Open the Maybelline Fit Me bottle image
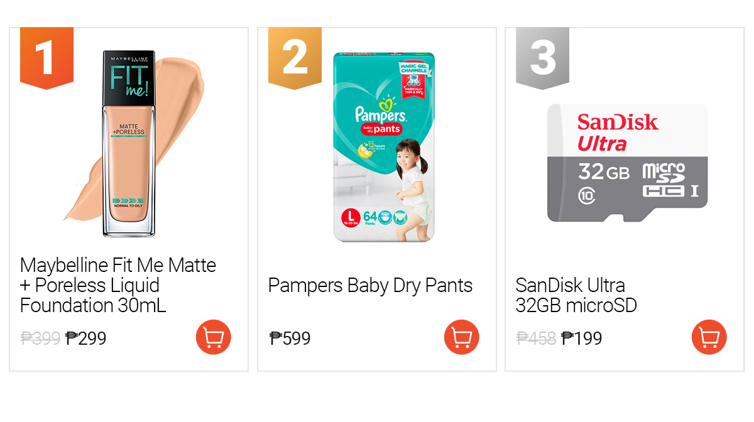Viewport: 754px width, 422px height. pyautogui.click(x=129, y=144)
